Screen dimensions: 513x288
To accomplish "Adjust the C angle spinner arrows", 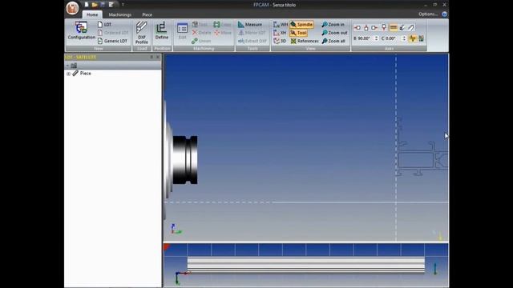I will click(x=404, y=38).
